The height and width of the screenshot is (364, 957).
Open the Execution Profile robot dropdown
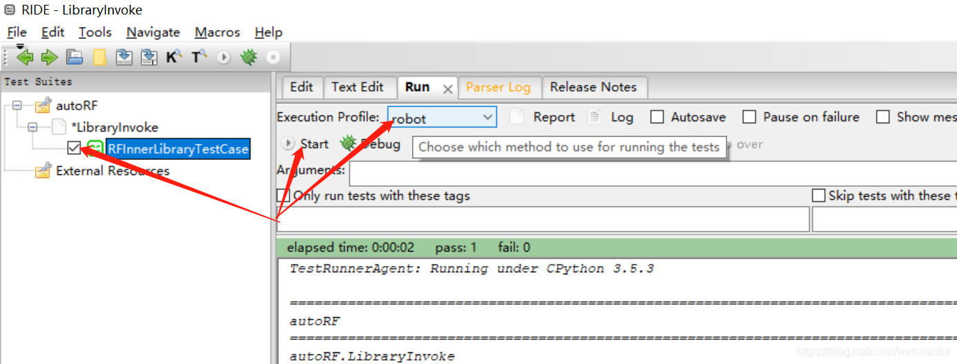click(x=442, y=118)
